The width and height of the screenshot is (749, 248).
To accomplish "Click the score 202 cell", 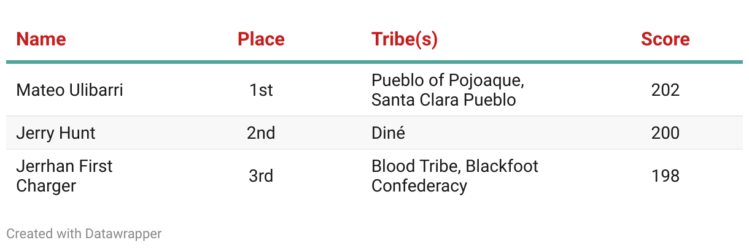I will 666,90.
